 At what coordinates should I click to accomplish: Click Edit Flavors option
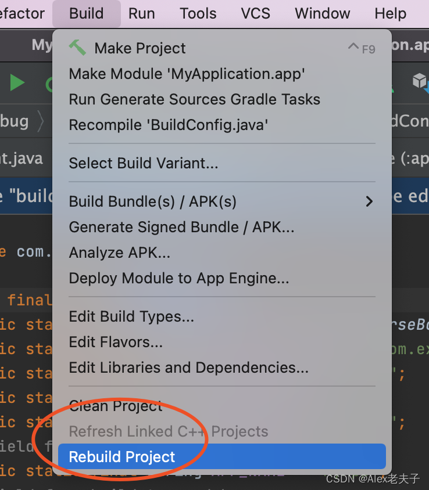[x=115, y=342]
